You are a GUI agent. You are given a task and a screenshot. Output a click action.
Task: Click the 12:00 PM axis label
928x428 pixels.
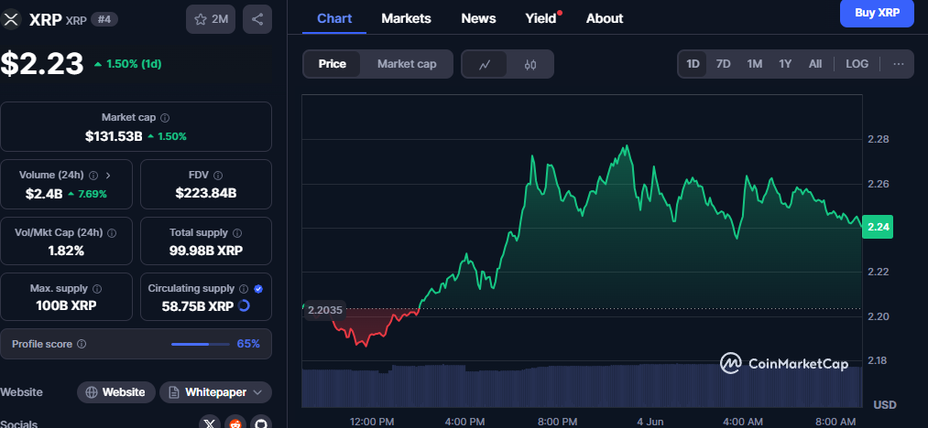(372, 422)
